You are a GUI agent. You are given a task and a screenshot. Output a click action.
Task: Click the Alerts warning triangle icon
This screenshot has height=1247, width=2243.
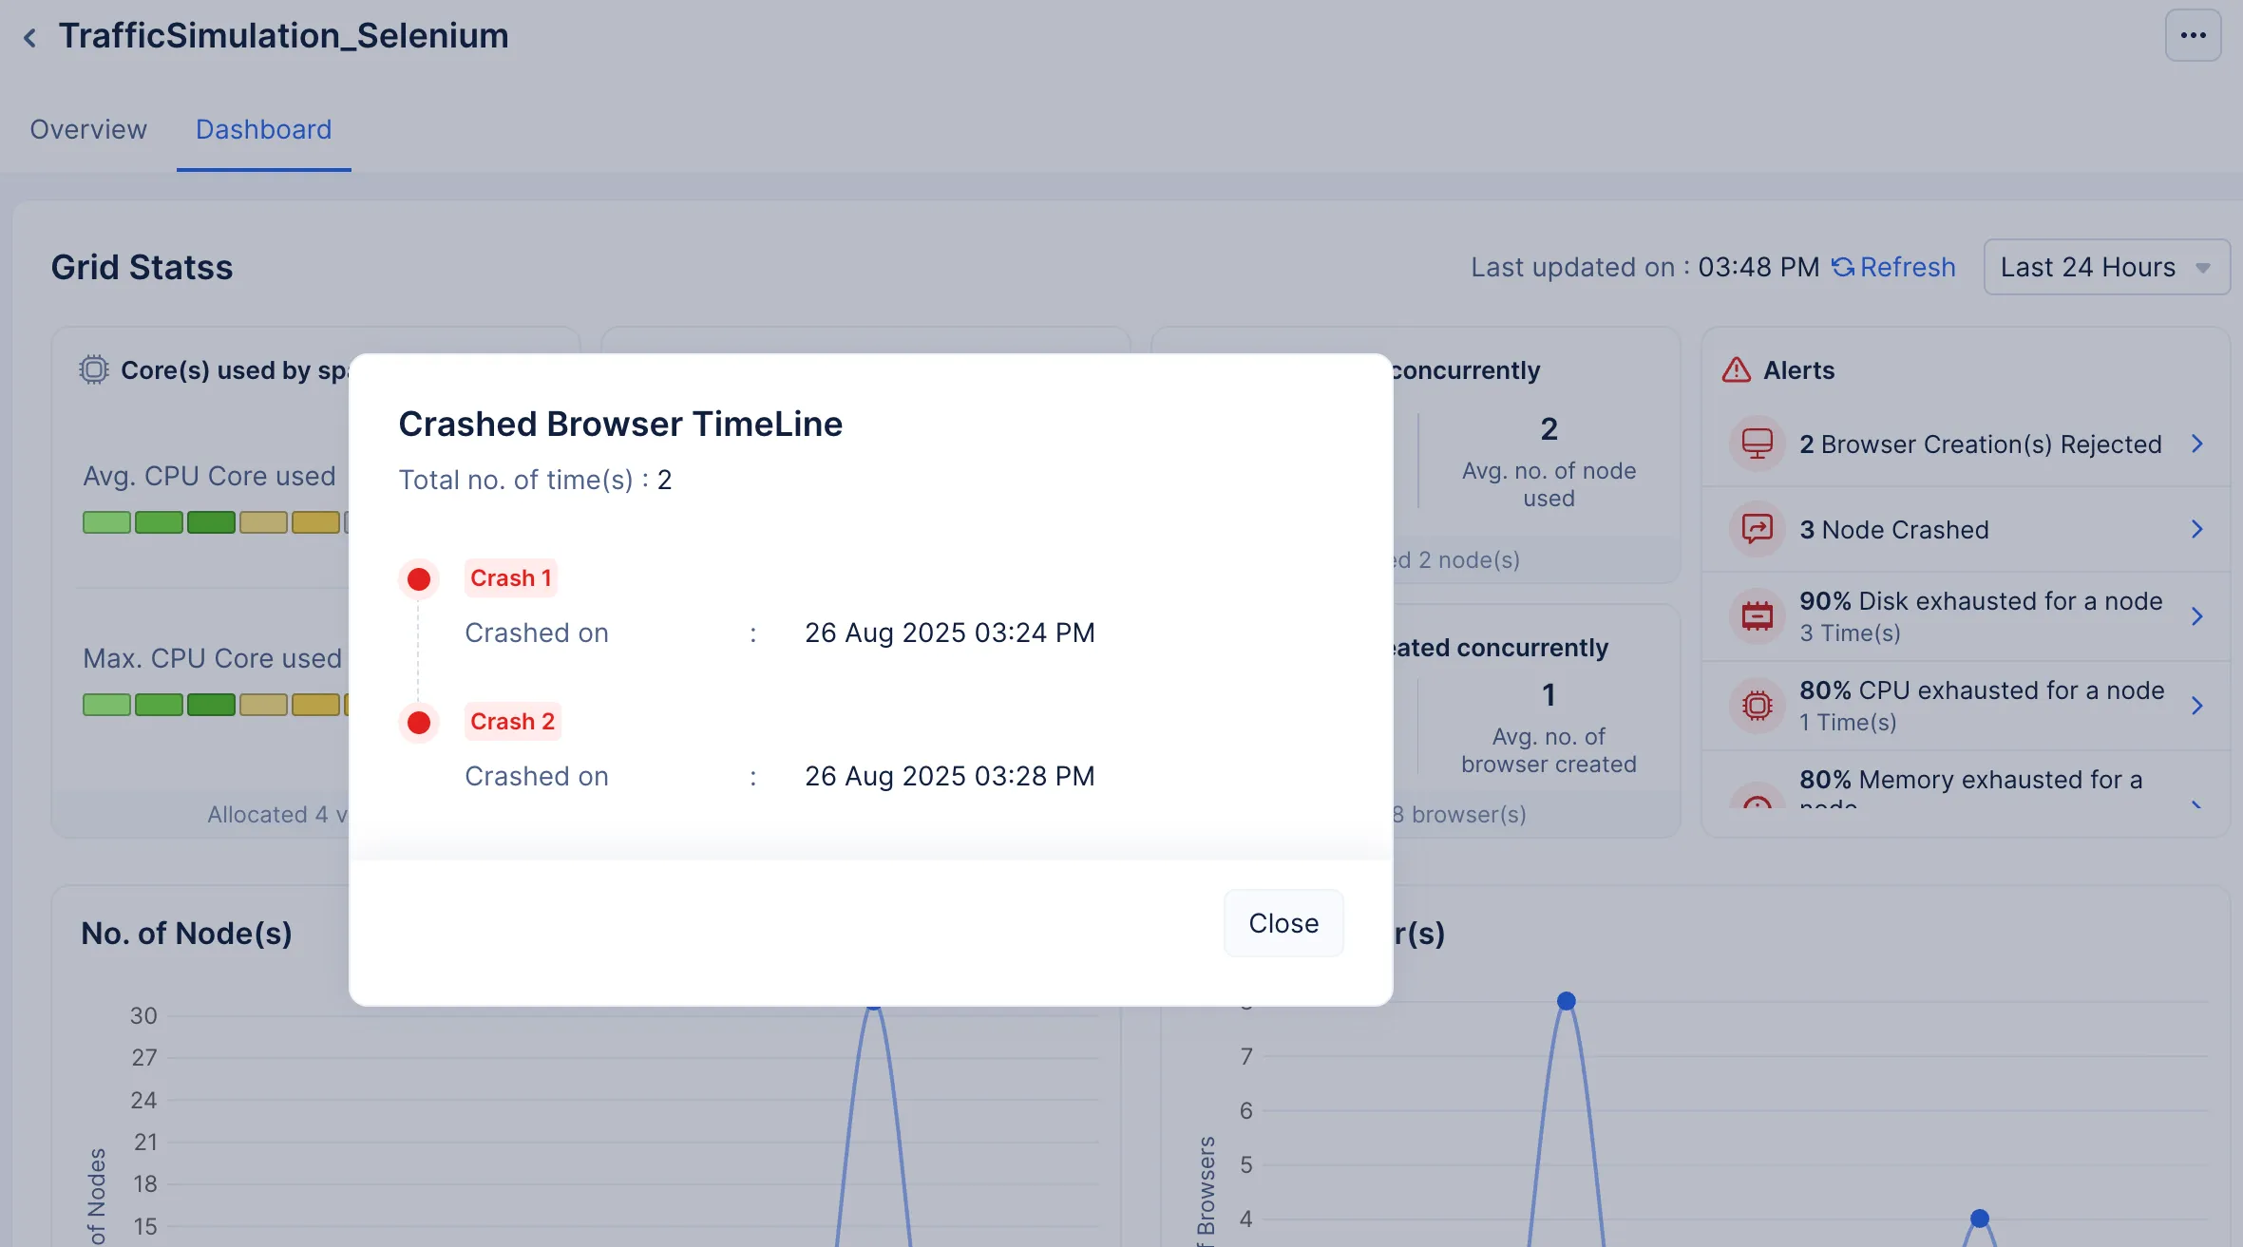coord(1736,370)
